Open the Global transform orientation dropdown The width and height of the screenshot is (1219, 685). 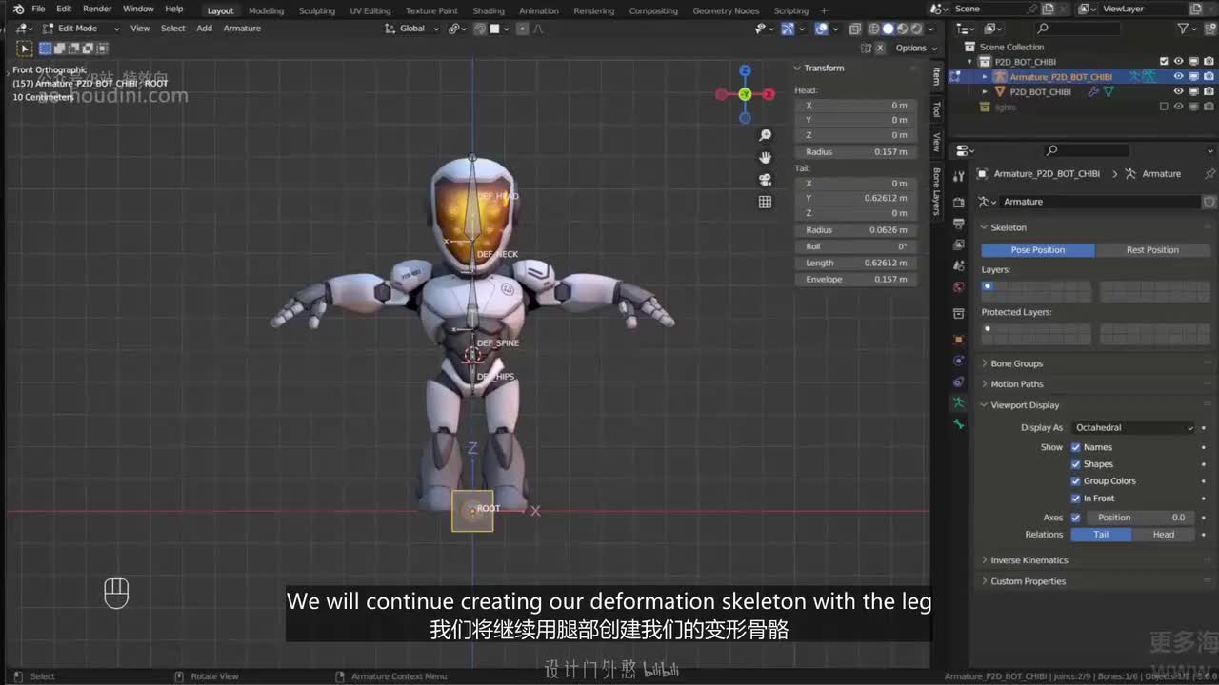click(412, 29)
